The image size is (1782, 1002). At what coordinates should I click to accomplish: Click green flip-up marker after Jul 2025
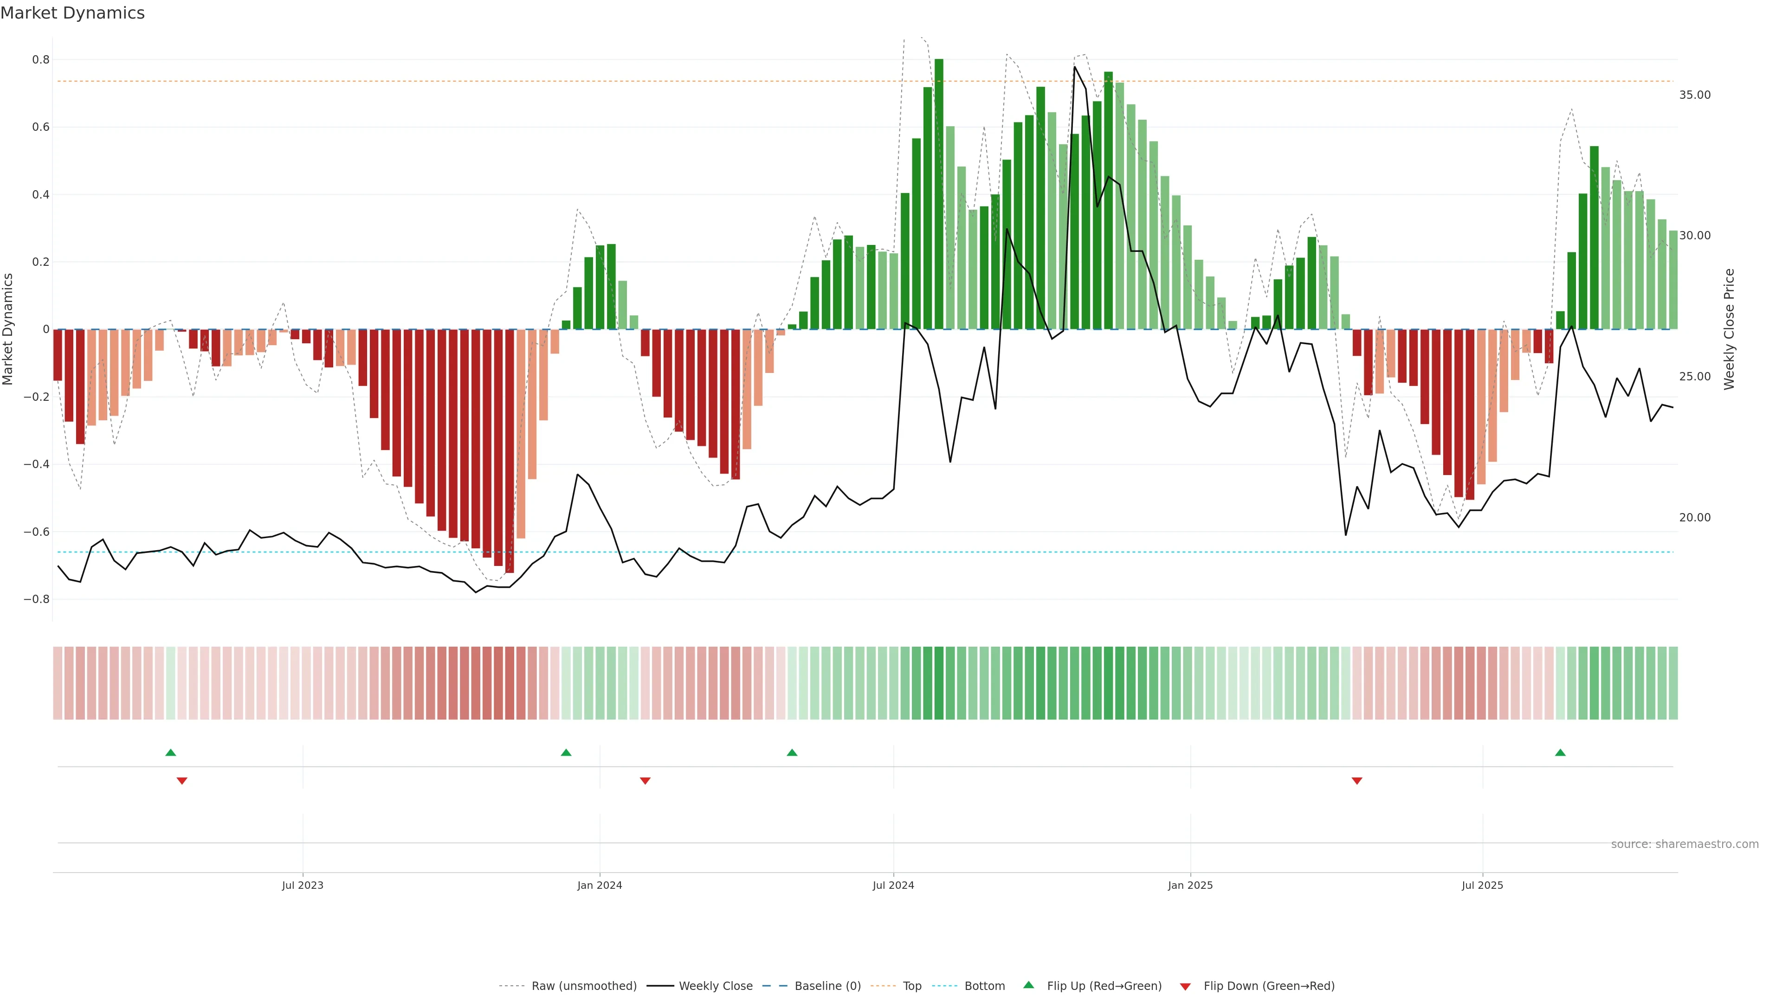coord(1560,752)
